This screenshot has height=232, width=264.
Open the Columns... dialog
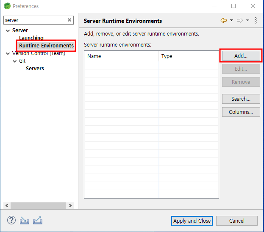(x=241, y=112)
